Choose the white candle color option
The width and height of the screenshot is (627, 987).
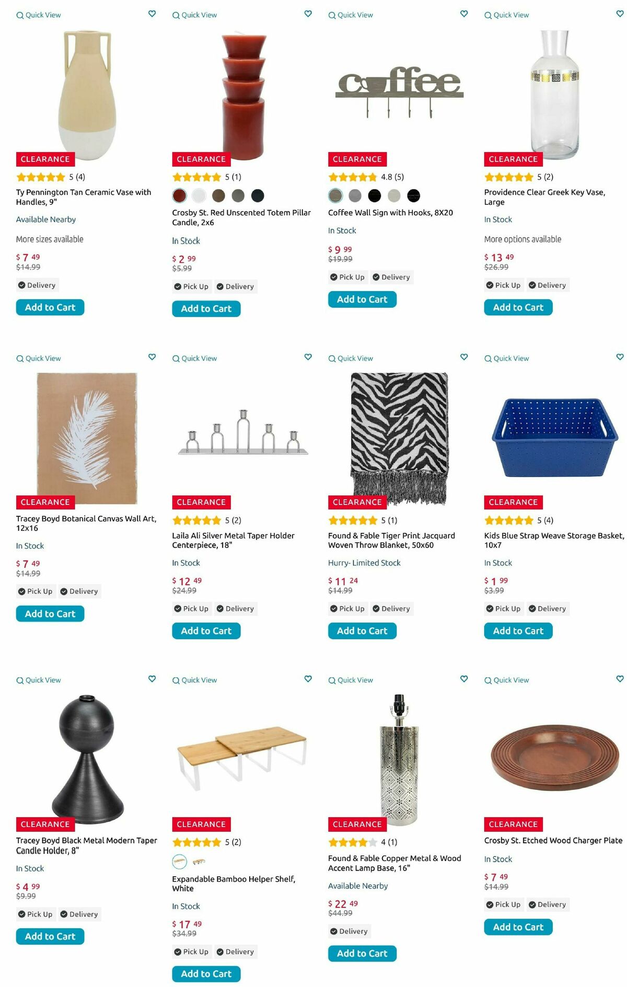pos(199,195)
